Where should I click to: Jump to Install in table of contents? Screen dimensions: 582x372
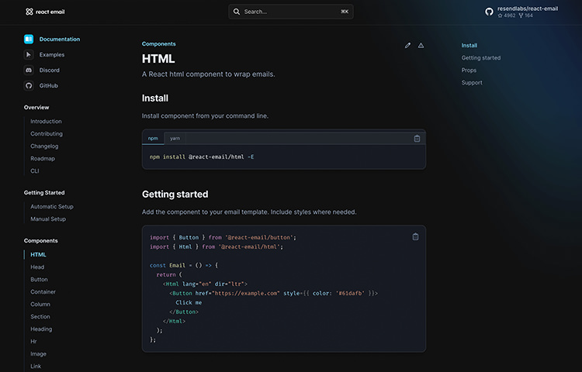click(x=469, y=45)
